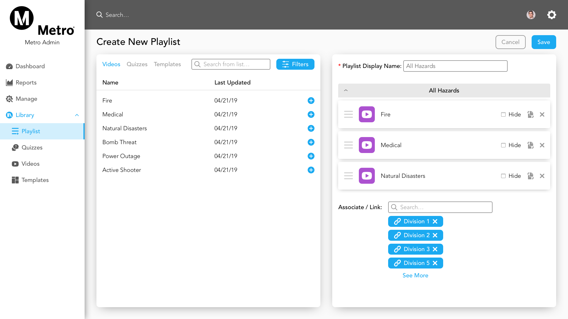Save the new playlist
Screen dimensions: 568x319
(543, 42)
